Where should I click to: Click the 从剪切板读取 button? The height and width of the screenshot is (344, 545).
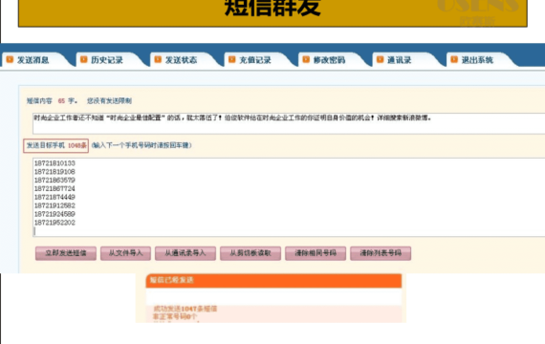click(x=251, y=253)
